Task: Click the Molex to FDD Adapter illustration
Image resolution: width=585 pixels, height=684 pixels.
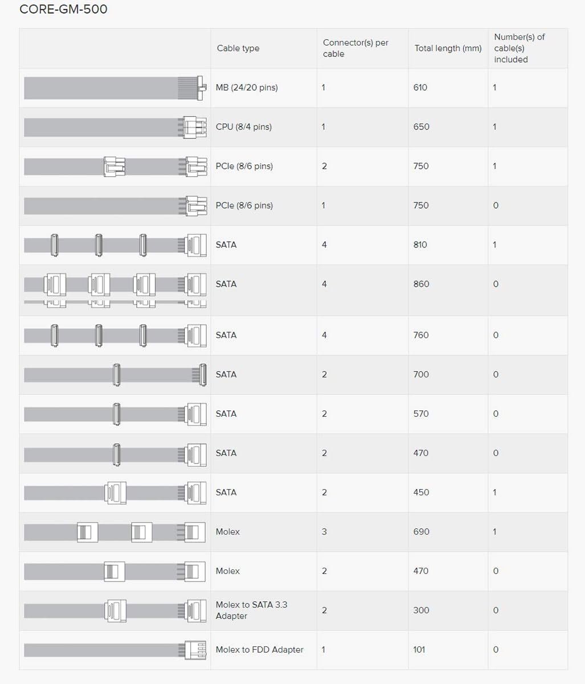Action: pyautogui.click(x=114, y=650)
